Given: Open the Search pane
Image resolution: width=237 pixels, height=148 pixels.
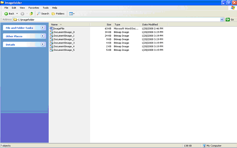Looking at the screenshot, I should (43, 13).
